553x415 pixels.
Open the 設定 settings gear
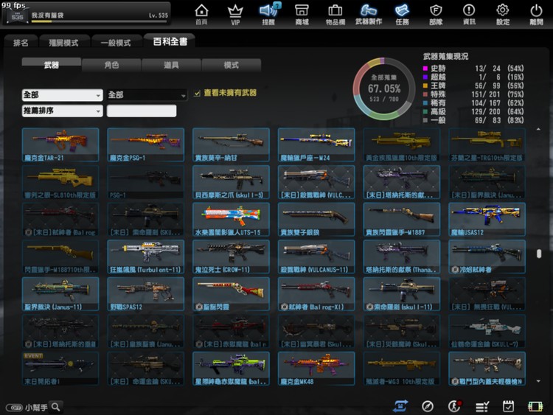coord(503,13)
